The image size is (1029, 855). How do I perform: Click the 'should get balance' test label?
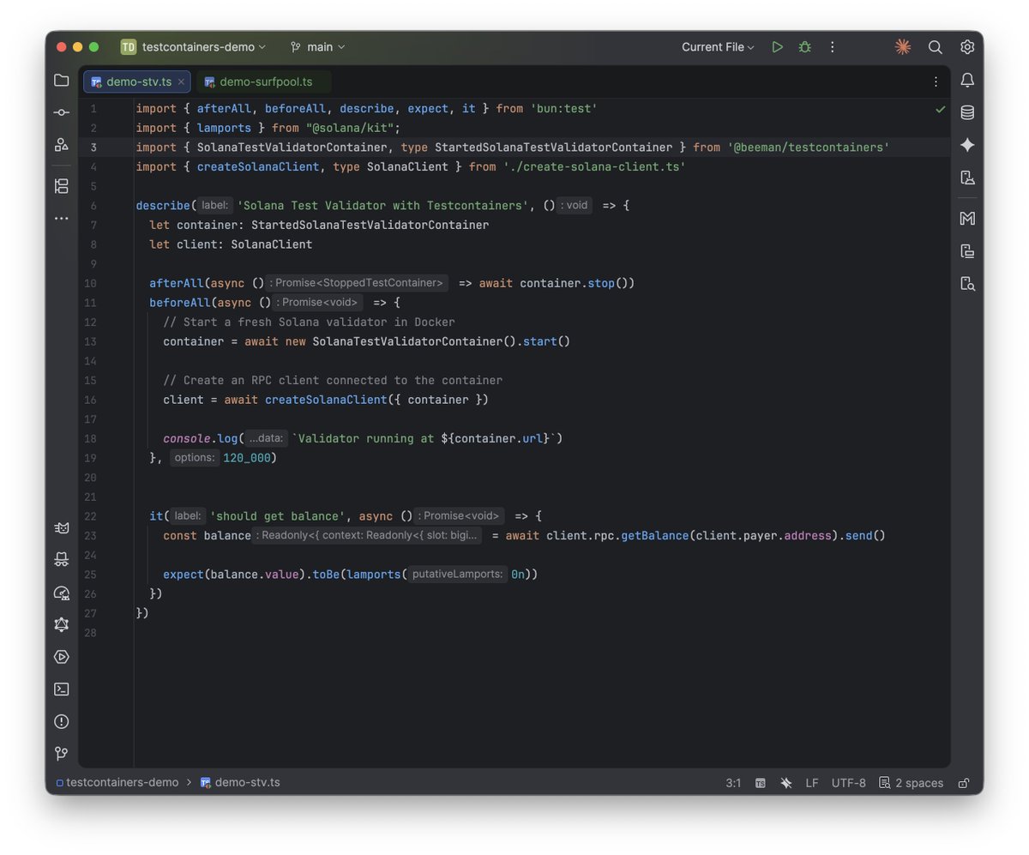coord(278,516)
